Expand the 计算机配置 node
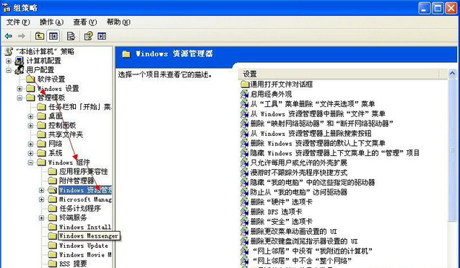 tap(9, 61)
